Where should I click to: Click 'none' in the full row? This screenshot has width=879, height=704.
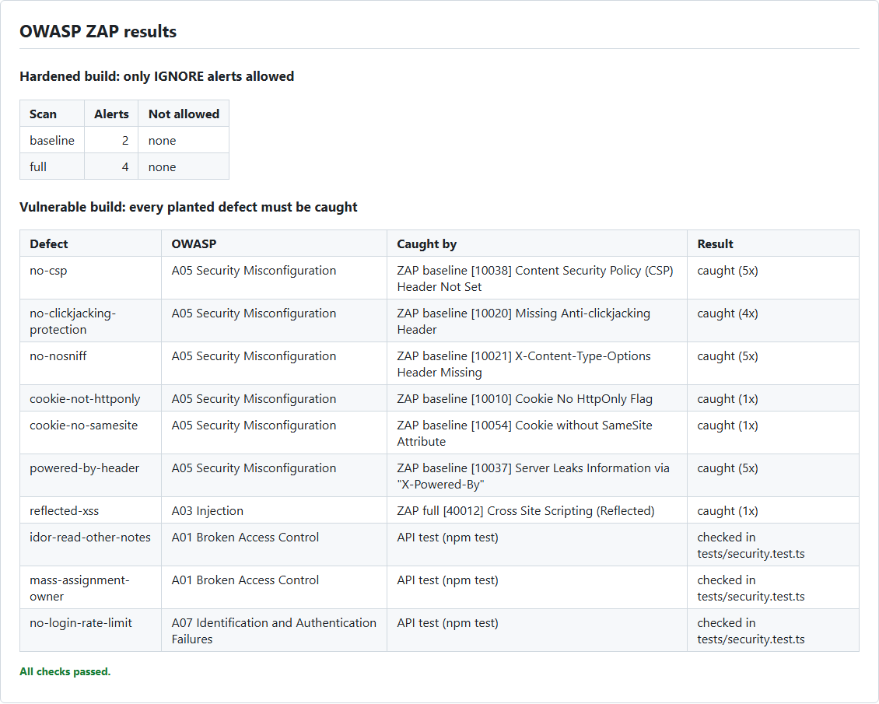pyautogui.click(x=184, y=166)
